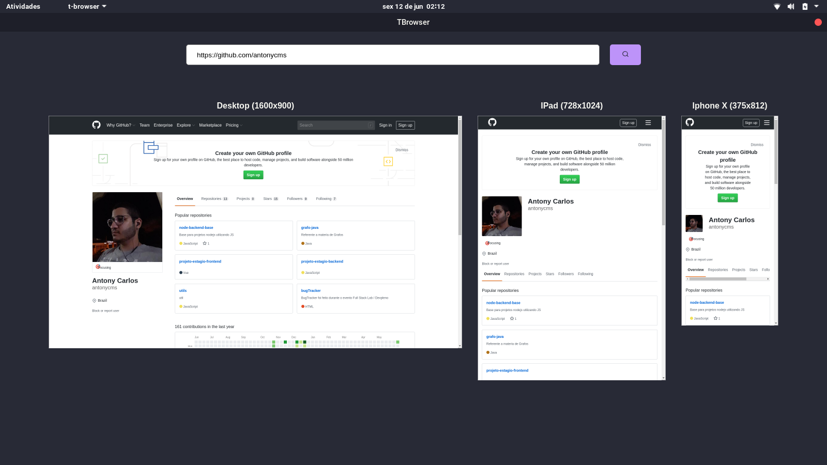Click star icon on node-backend-base in Desktop preview
Screen dimensions: 827x465
point(205,243)
